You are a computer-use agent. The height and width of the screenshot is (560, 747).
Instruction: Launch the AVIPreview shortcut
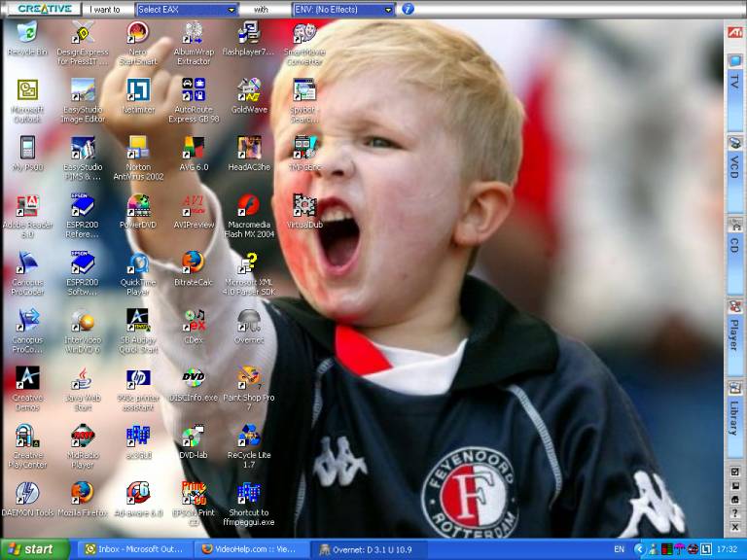coord(194,205)
